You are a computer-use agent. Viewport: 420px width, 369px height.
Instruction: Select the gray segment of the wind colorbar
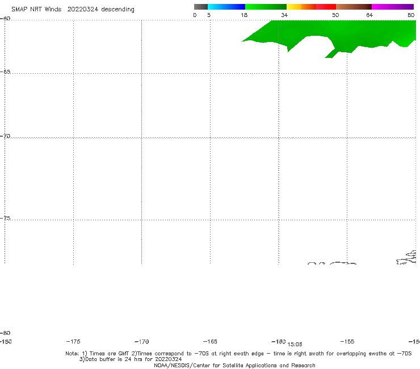click(x=200, y=7)
